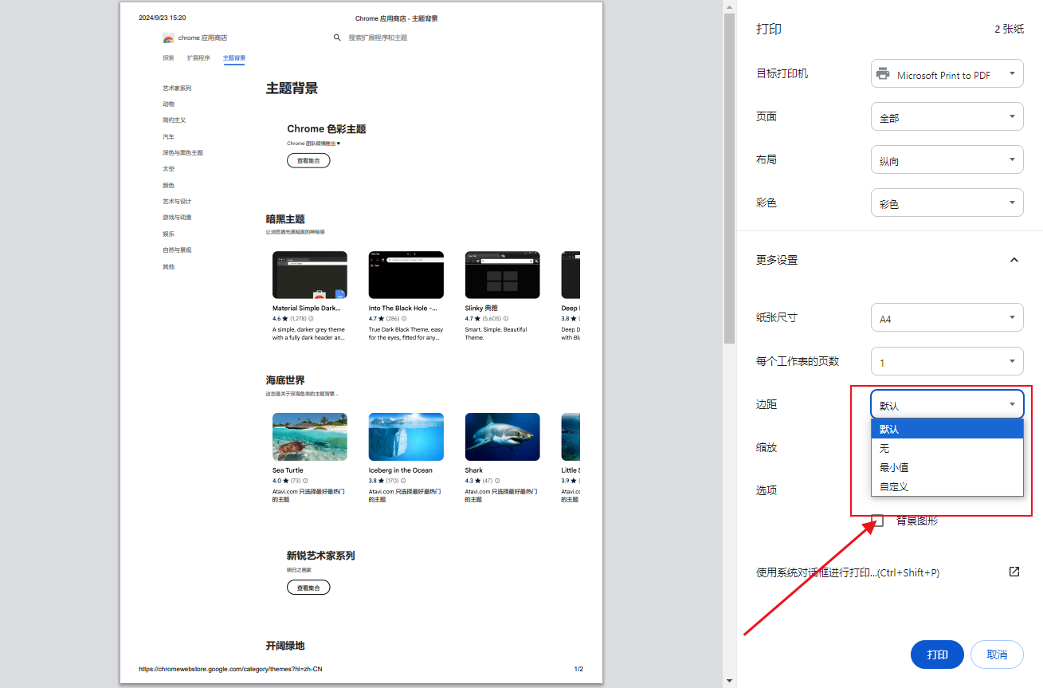
Task: Click 查看集合 under Chrome 色彩主题
Action: coord(308,161)
